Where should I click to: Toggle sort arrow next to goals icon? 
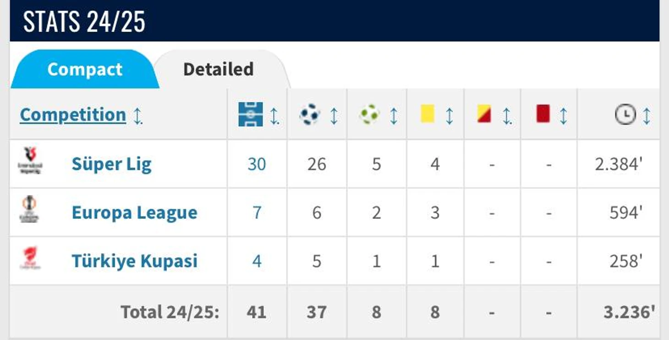pyautogui.click(x=334, y=116)
